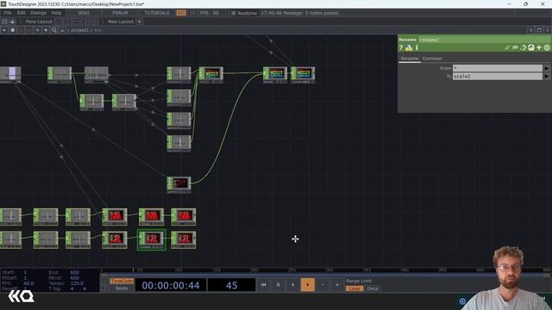Click the pencil edit icon in parameter header
This screenshot has height=310, width=552.
click(x=507, y=47)
